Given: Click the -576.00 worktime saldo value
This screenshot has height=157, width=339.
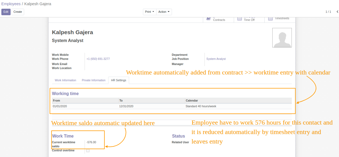Looking at the screenshot, I should [x=91, y=142].
